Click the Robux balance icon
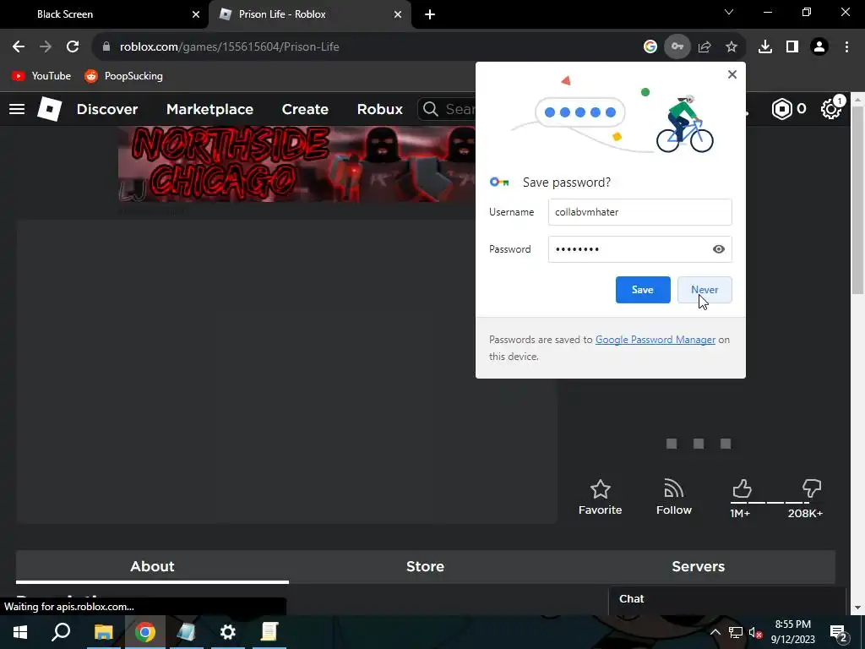Image resolution: width=865 pixels, height=649 pixels. click(781, 109)
